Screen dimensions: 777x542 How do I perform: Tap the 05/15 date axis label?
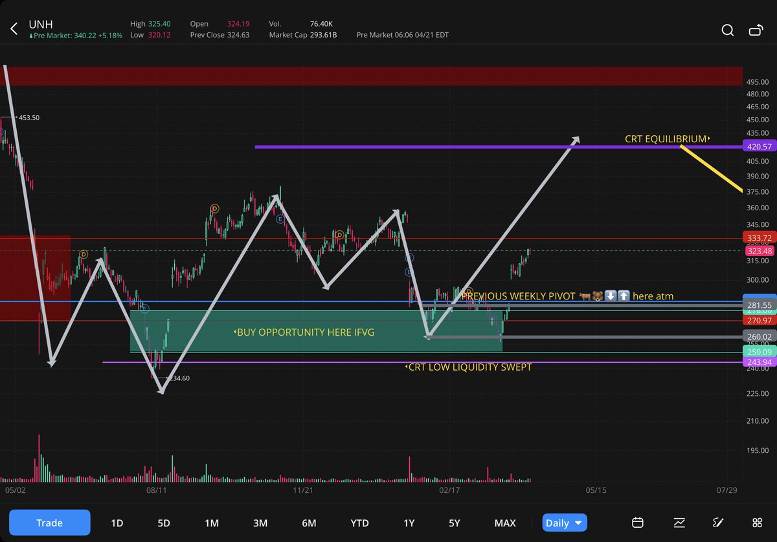point(596,491)
